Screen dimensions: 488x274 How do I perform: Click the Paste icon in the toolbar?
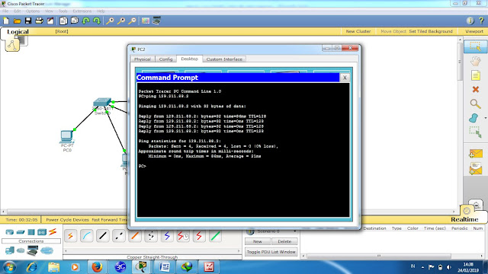pos(75,21)
